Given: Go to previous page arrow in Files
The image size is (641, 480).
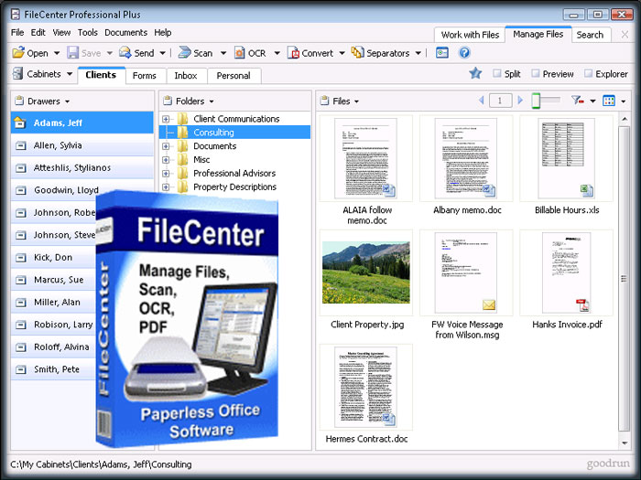Looking at the screenshot, I should click(481, 100).
